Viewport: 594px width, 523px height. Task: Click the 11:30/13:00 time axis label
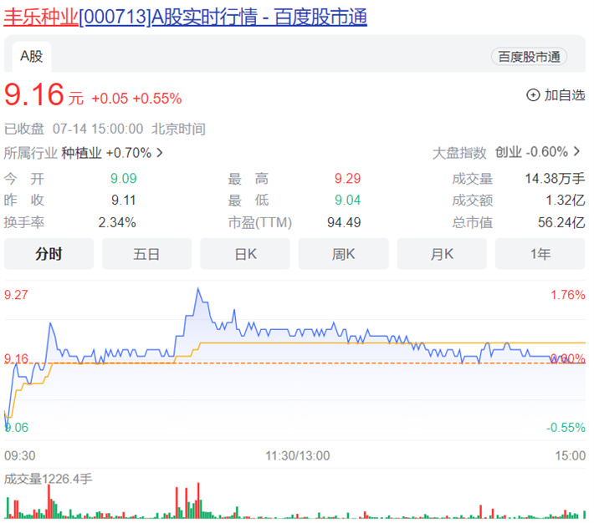click(298, 455)
